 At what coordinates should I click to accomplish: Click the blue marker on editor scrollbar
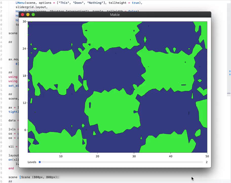click(230, 73)
